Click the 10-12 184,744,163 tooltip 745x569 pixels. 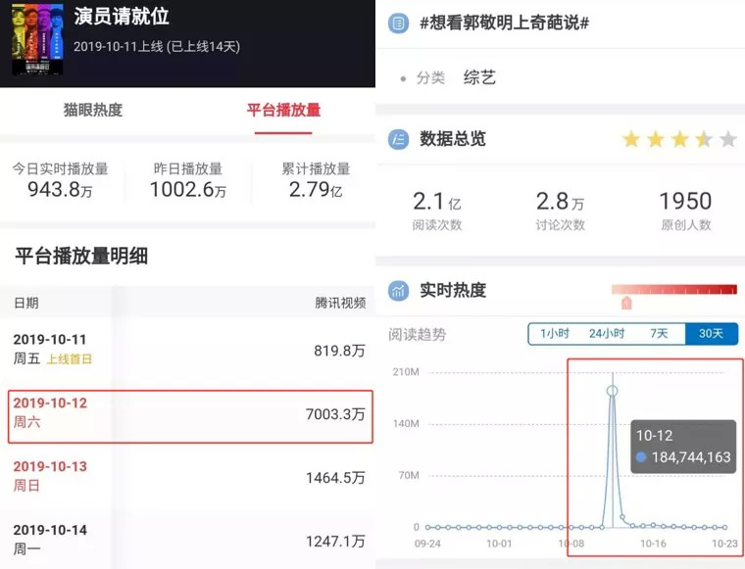pyautogui.click(x=683, y=446)
